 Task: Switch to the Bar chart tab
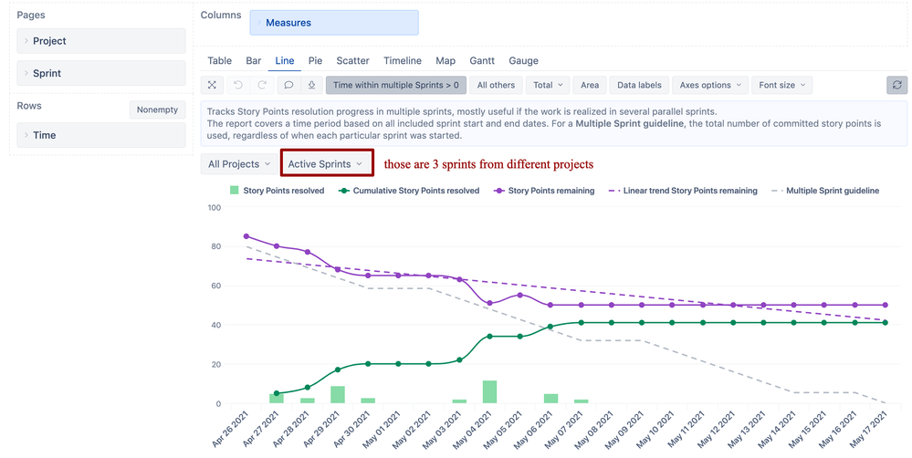point(253,60)
